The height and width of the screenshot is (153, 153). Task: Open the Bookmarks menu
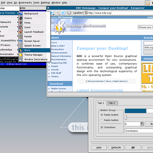point(25,3)
